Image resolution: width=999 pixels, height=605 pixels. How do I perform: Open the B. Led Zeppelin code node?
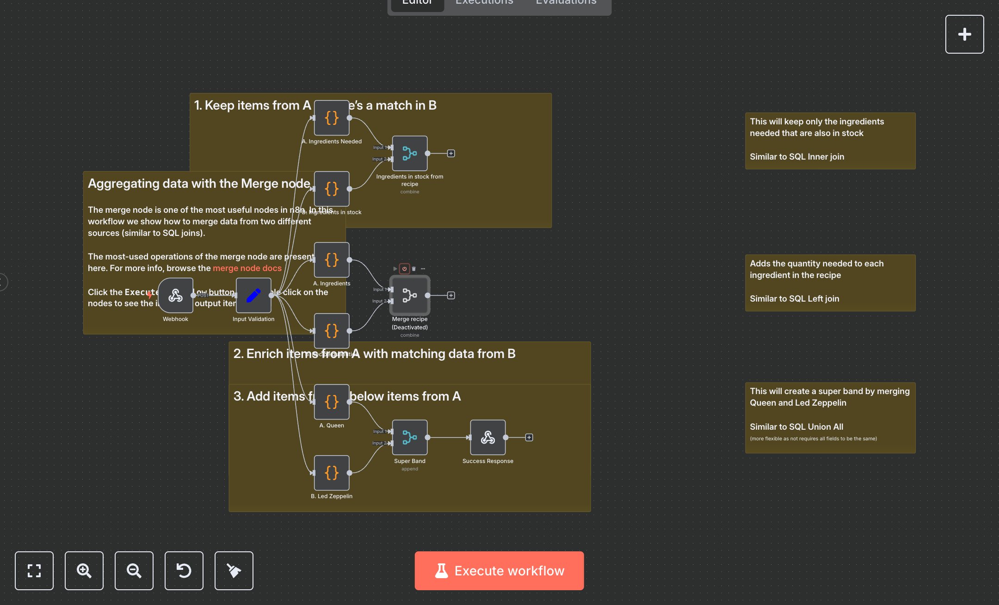click(331, 473)
